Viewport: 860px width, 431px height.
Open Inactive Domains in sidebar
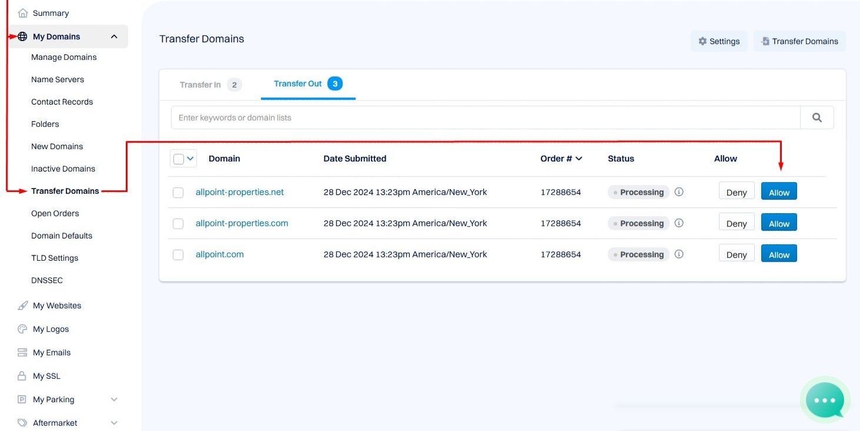63,169
